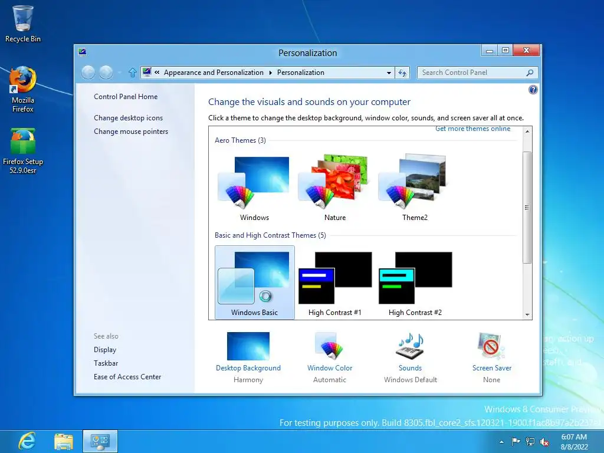Refresh the Personalization page

[x=402, y=73]
